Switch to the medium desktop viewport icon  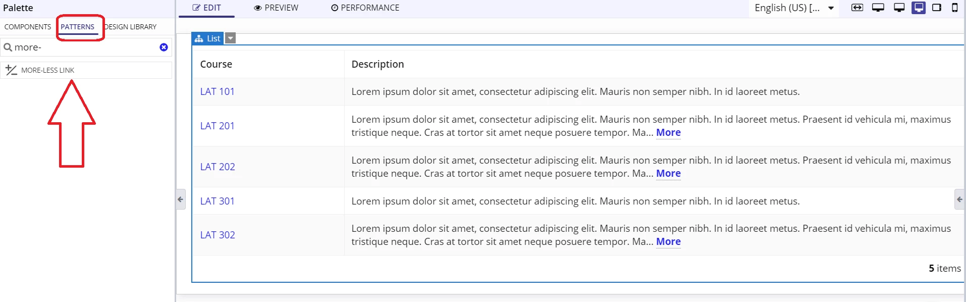[x=899, y=8]
